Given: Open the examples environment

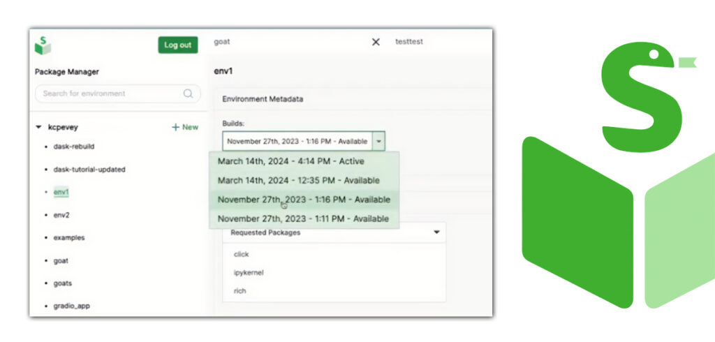Looking at the screenshot, I should (69, 238).
